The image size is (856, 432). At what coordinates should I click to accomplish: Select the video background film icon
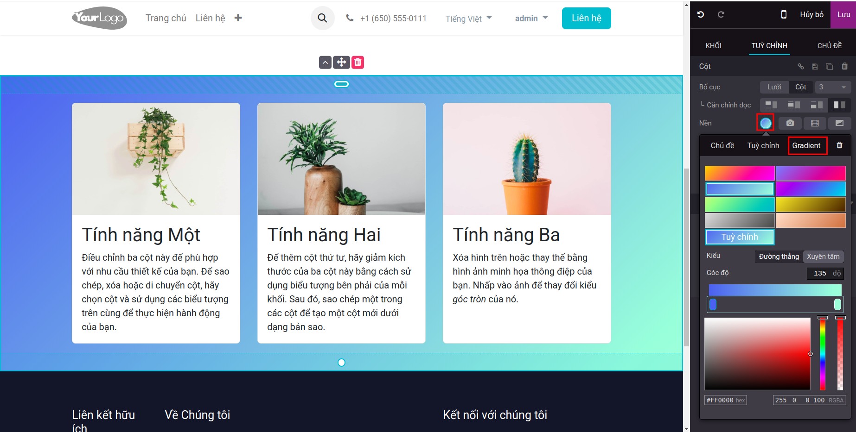815,123
